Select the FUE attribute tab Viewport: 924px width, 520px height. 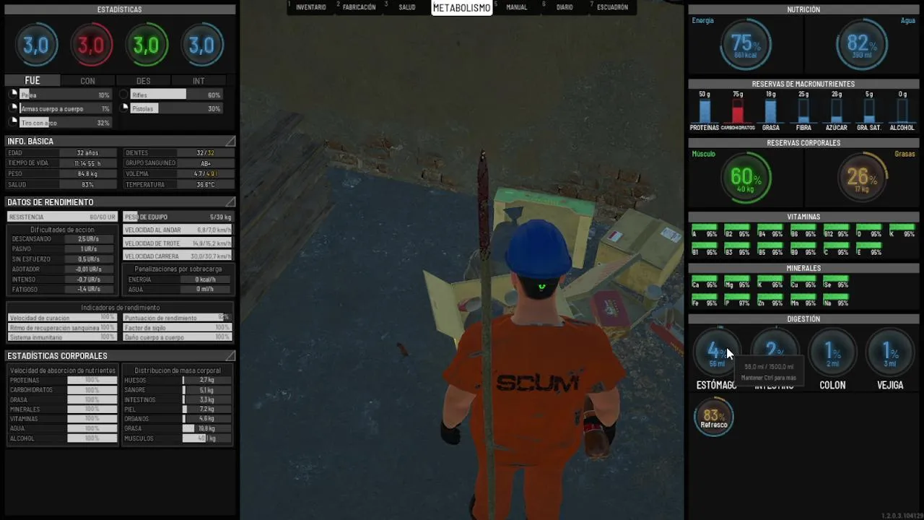click(32, 81)
